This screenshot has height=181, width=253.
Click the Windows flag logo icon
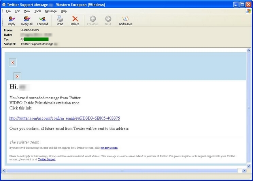pos(249,11)
